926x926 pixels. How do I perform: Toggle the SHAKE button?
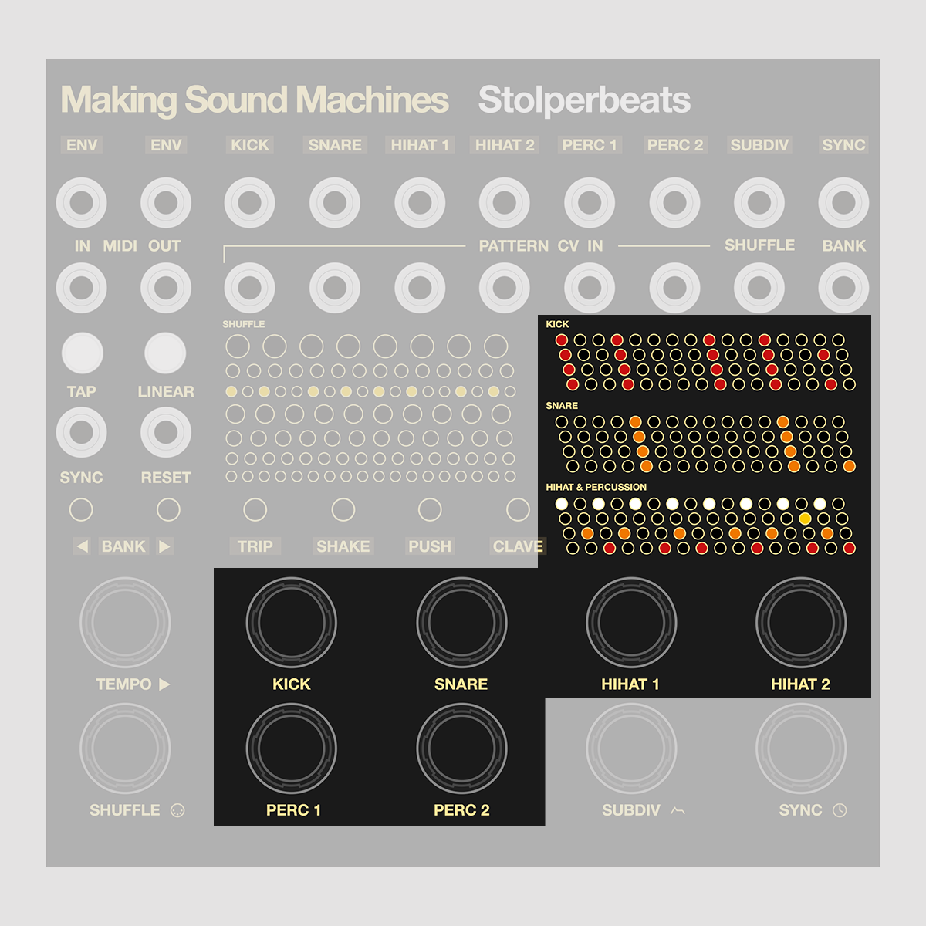click(x=343, y=509)
